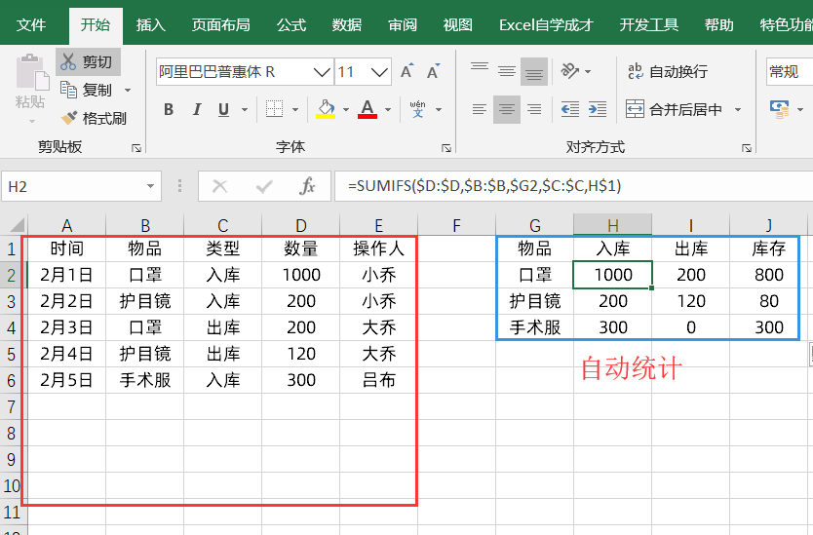Open the Excel自学成才 tab
This screenshot has width=813, height=535.
tap(546, 25)
